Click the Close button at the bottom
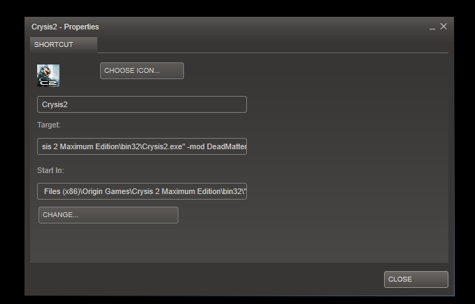475x304 pixels. pyautogui.click(x=416, y=279)
